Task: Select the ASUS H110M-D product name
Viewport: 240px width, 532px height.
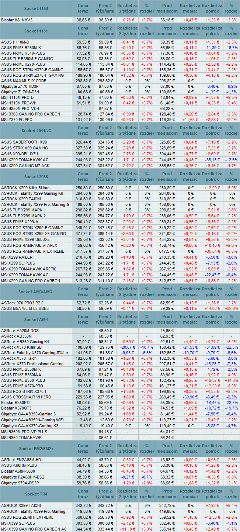Action: coord(15,42)
